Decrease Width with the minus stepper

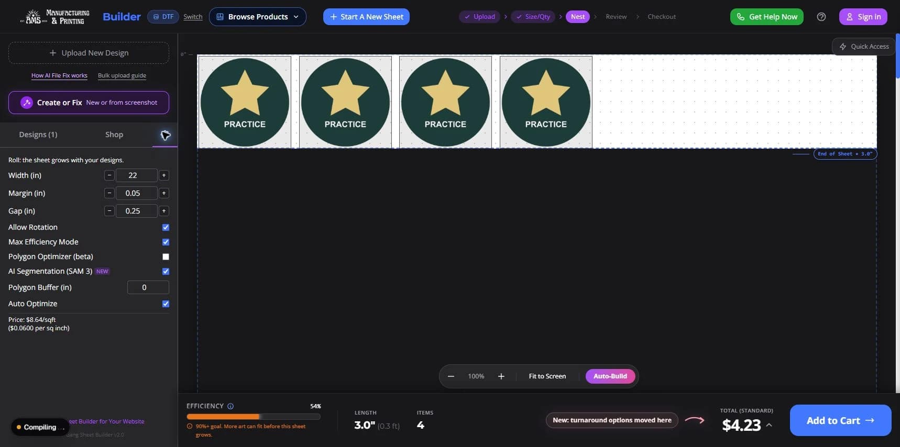[109, 175]
